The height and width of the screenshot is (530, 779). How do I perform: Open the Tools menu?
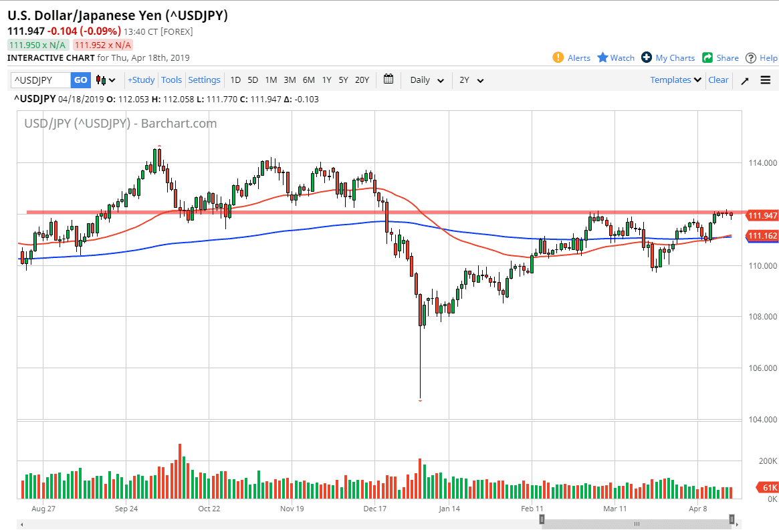tap(171, 80)
